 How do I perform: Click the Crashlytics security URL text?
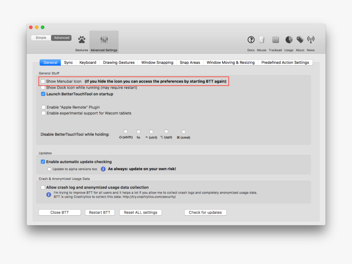(x=149, y=197)
